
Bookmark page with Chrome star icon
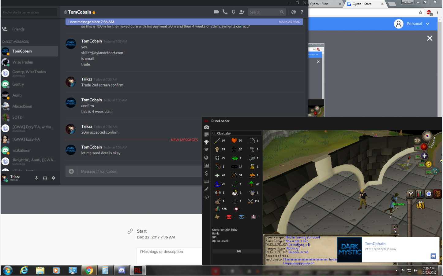(421, 13)
